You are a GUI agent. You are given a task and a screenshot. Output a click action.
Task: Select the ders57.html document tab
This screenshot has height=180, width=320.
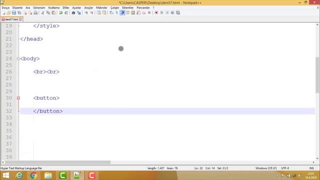tap(11, 19)
